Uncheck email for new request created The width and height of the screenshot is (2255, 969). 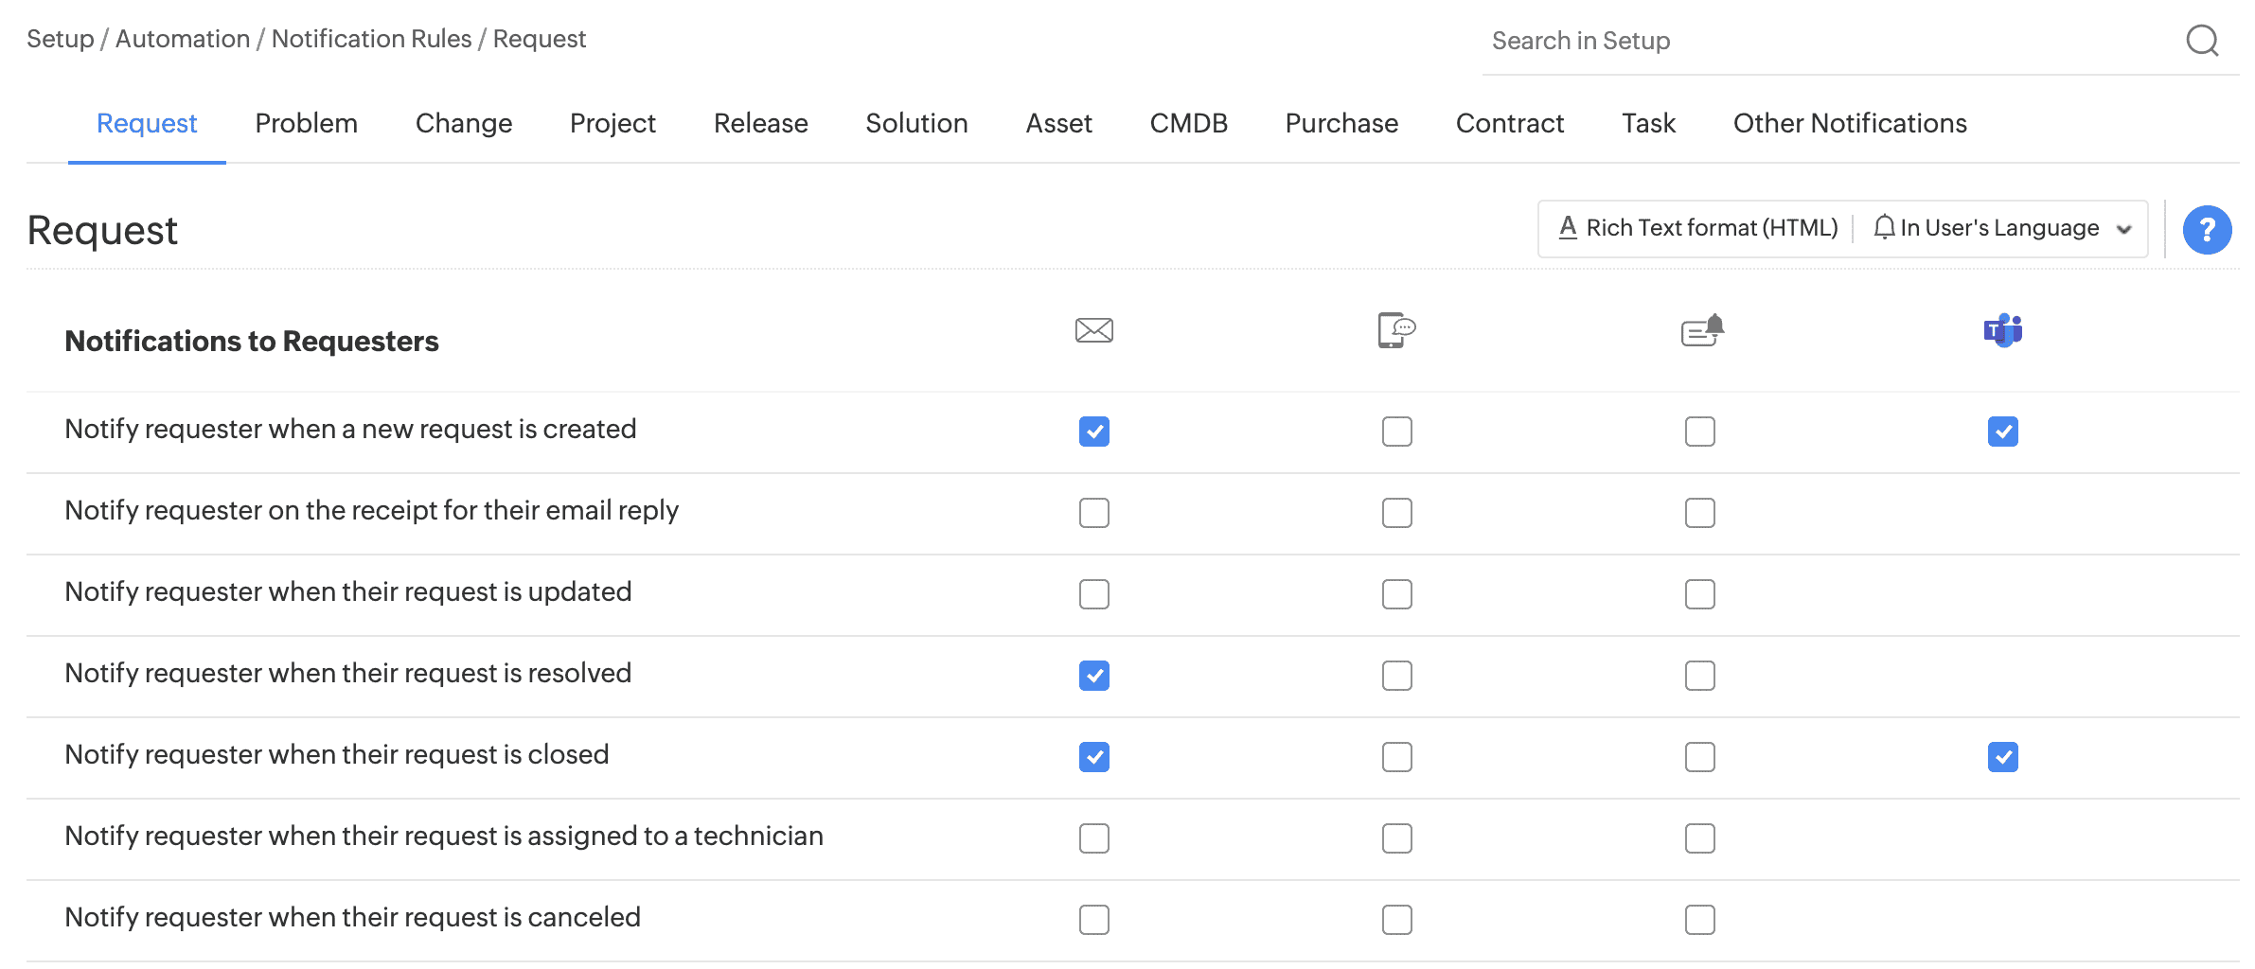tap(1093, 432)
